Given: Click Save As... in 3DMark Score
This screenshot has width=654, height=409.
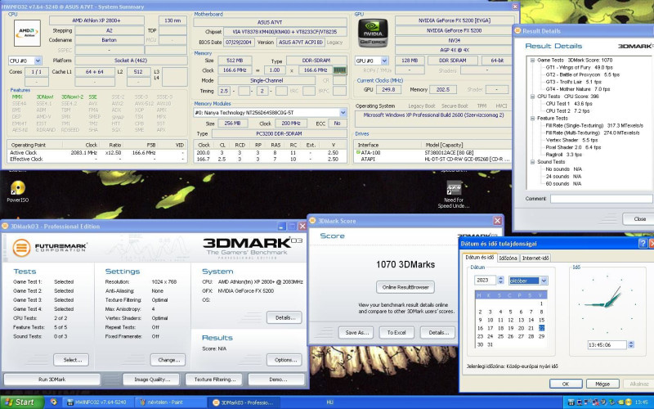Looking at the screenshot, I should click(356, 333).
